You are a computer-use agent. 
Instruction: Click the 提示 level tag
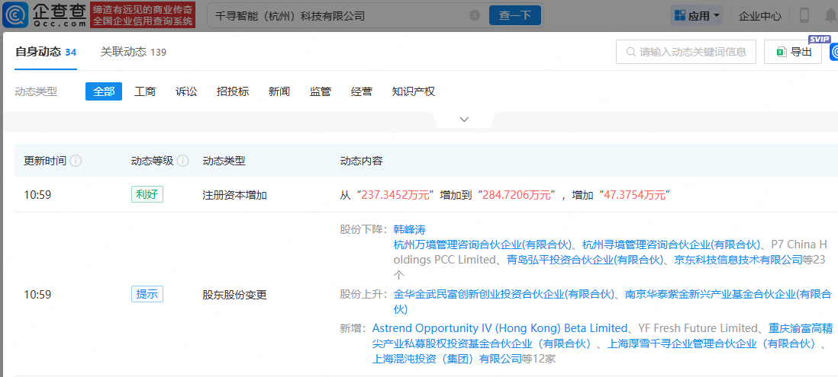point(147,295)
